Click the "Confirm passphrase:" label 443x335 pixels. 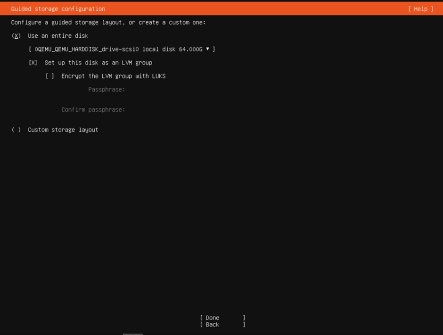(93, 110)
